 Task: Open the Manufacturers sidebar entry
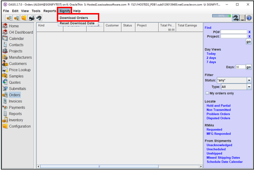17,57
